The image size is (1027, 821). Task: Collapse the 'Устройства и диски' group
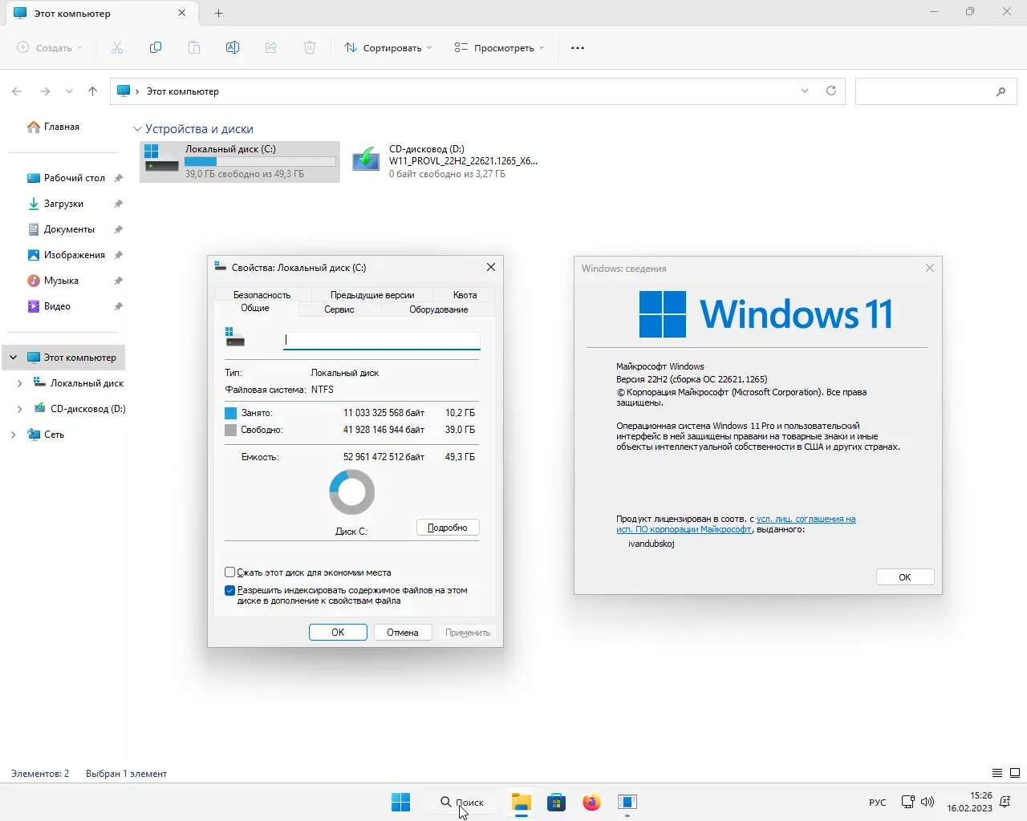137,129
